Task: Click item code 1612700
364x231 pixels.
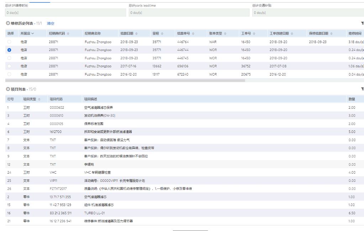Action: (x=56, y=132)
